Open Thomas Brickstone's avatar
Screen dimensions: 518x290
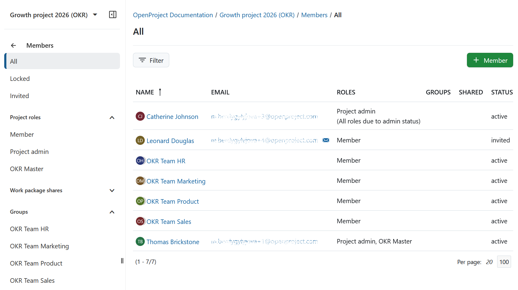(140, 241)
